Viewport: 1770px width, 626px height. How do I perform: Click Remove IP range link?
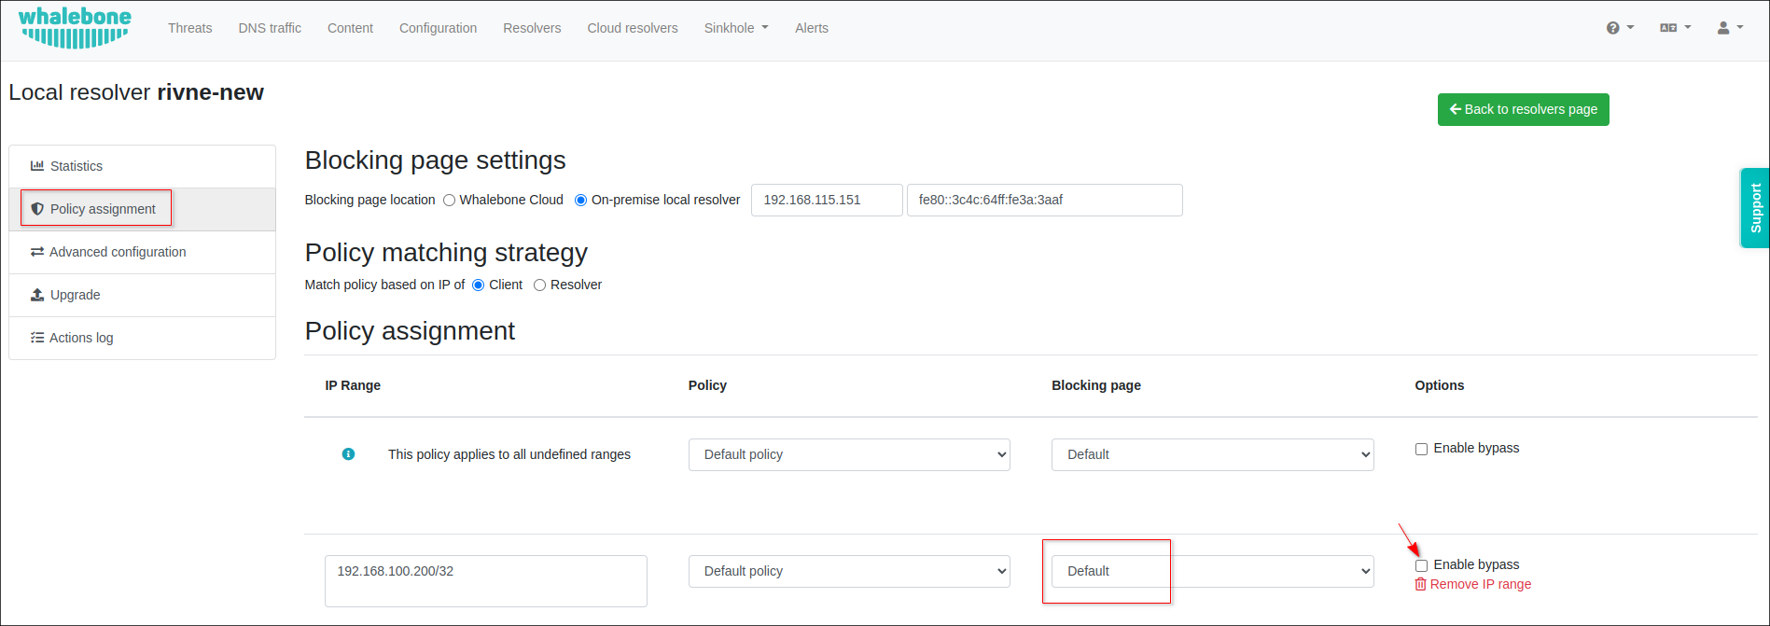pyautogui.click(x=1480, y=584)
